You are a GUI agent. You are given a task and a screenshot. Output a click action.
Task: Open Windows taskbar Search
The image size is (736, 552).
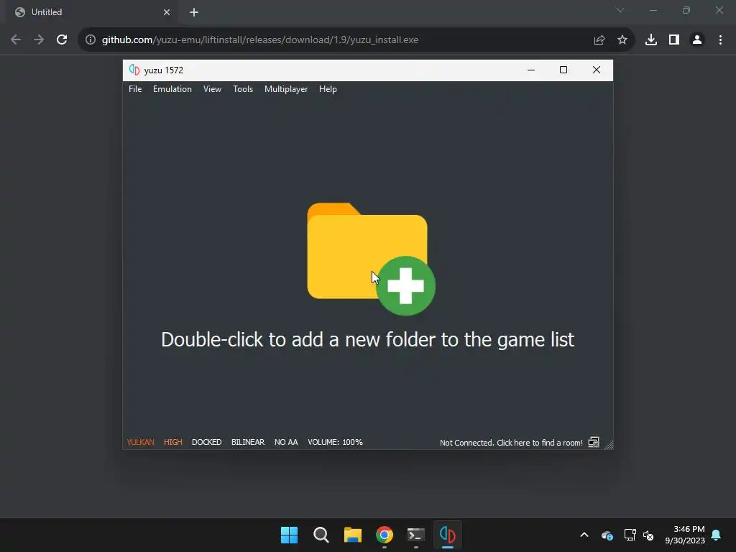[x=321, y=535]
